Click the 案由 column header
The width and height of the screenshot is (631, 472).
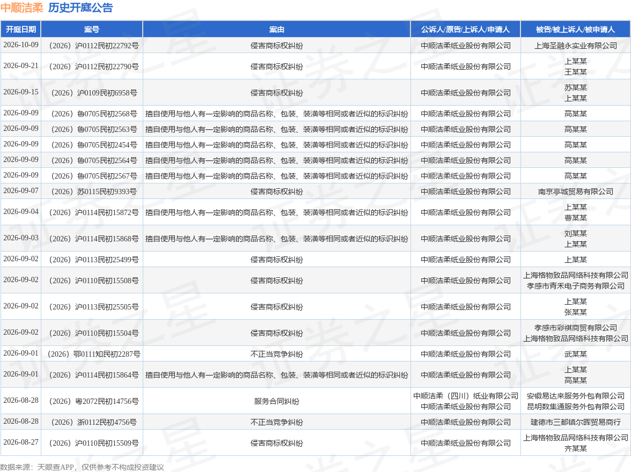click(276, 29)
